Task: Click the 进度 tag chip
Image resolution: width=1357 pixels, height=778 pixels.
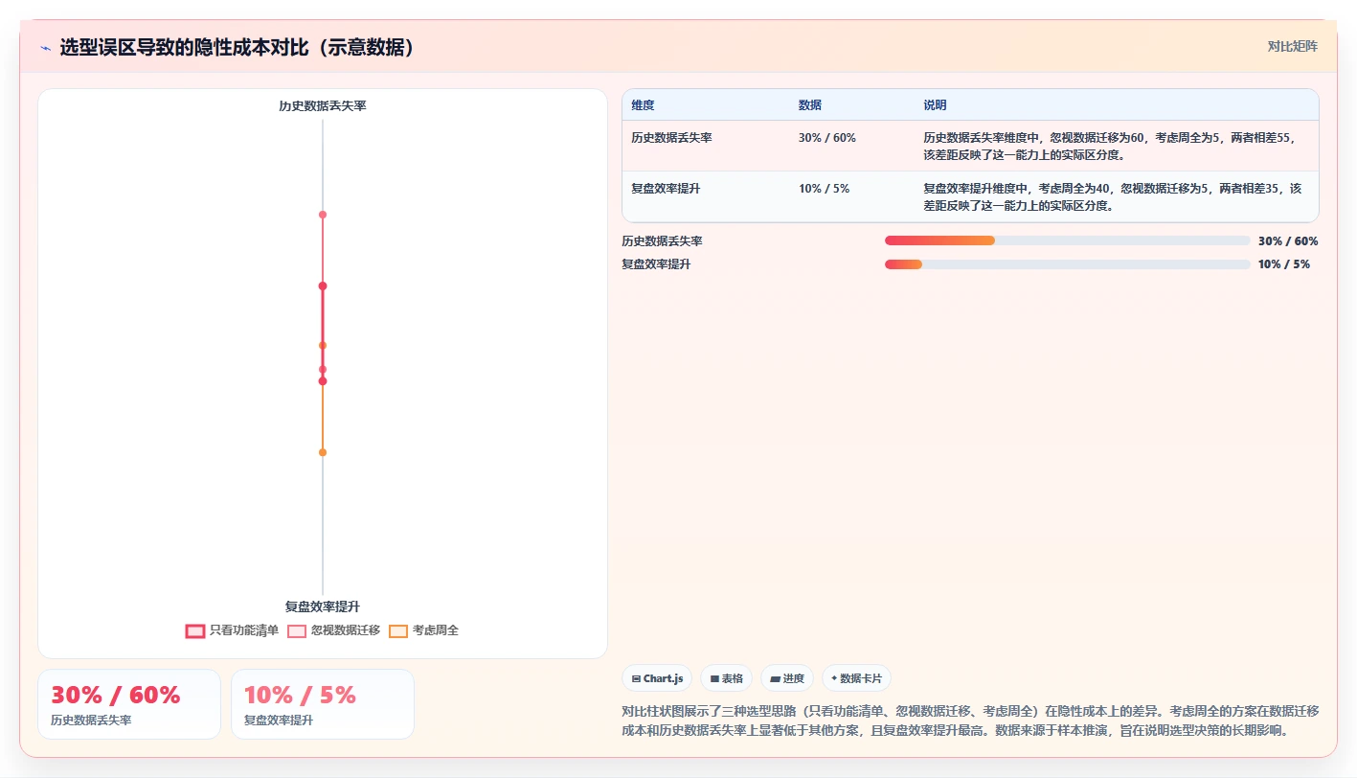Action: click(787, 678)
